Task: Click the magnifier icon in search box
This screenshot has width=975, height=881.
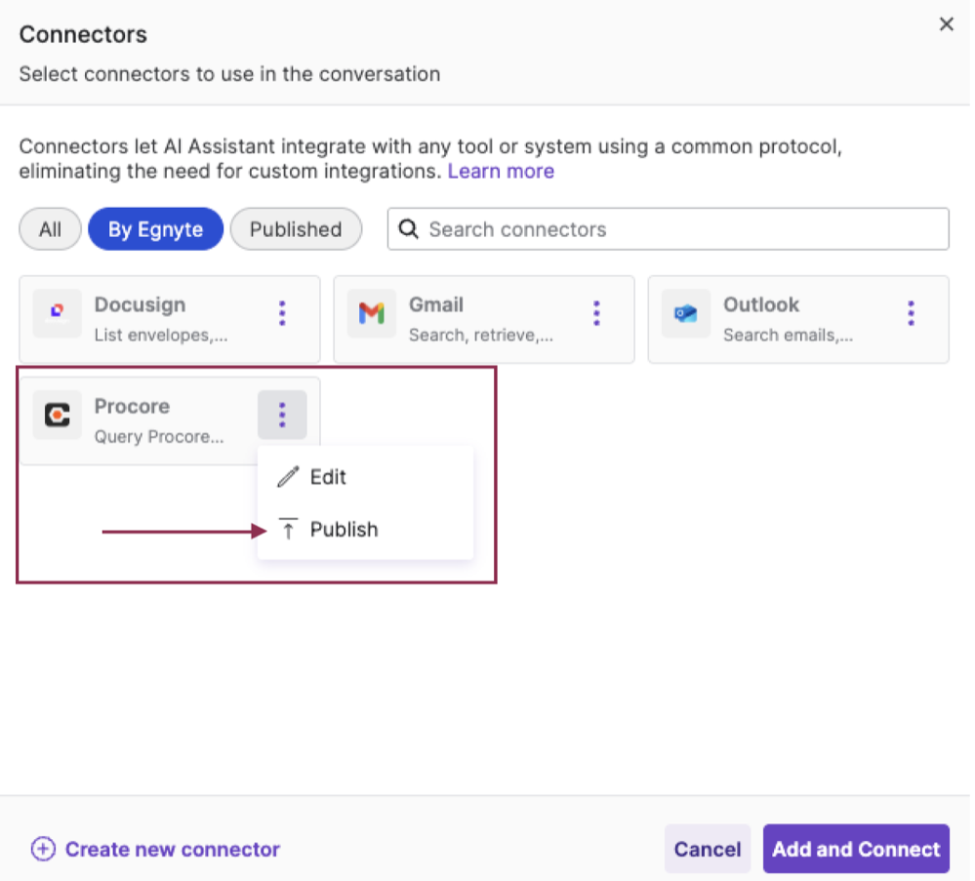Action: pos(411,229)
